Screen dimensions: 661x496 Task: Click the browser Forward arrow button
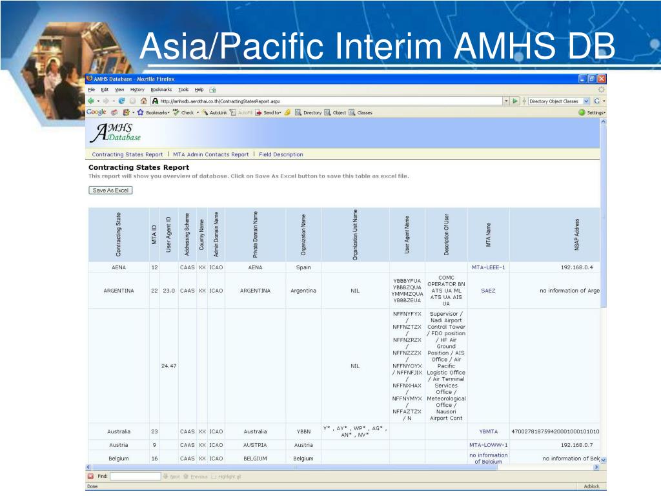point(107,101)
